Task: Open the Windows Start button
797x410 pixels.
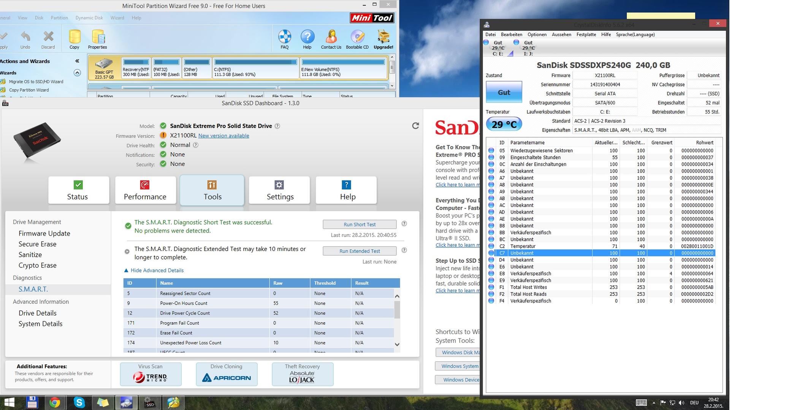Action: coord(10,402)
